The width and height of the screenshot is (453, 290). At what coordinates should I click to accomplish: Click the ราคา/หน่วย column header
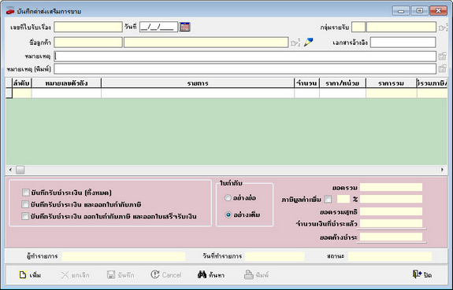[x=343, y=83]
